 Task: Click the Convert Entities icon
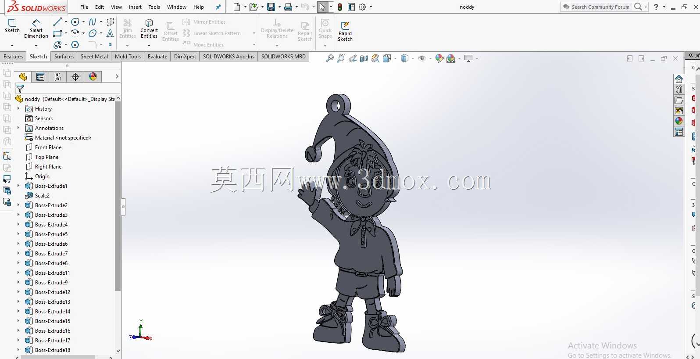tap(149, 29)
